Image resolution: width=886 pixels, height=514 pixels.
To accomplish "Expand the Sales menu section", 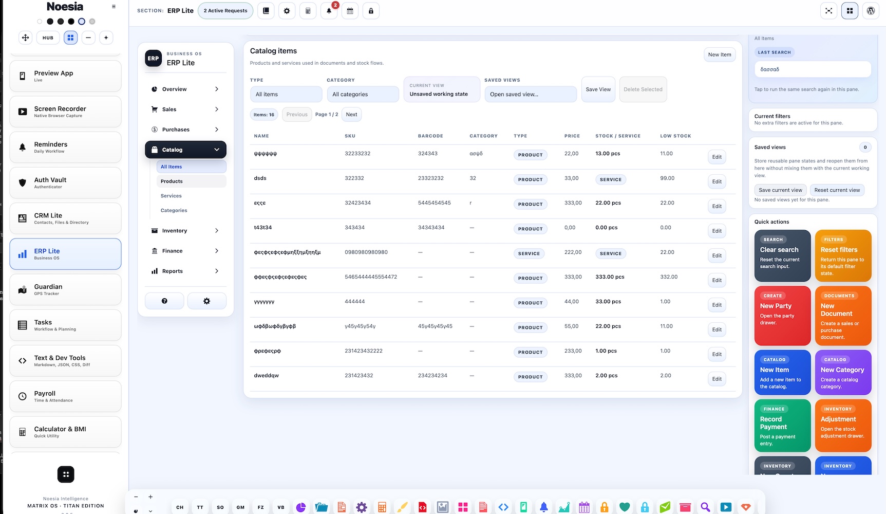I will 185,109.
